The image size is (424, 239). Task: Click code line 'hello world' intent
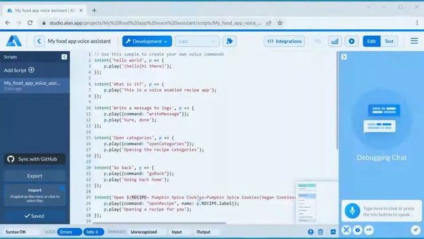point(129,60)
